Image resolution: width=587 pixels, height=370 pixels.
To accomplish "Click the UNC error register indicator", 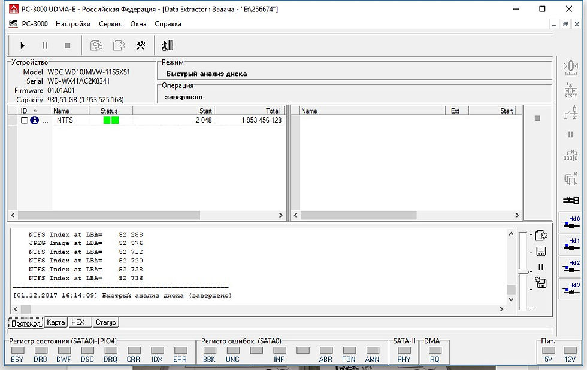I will point(233,350).
